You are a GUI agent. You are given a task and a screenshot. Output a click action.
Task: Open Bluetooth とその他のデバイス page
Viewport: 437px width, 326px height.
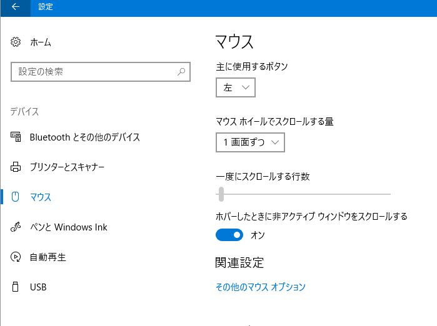pos(85,137)
